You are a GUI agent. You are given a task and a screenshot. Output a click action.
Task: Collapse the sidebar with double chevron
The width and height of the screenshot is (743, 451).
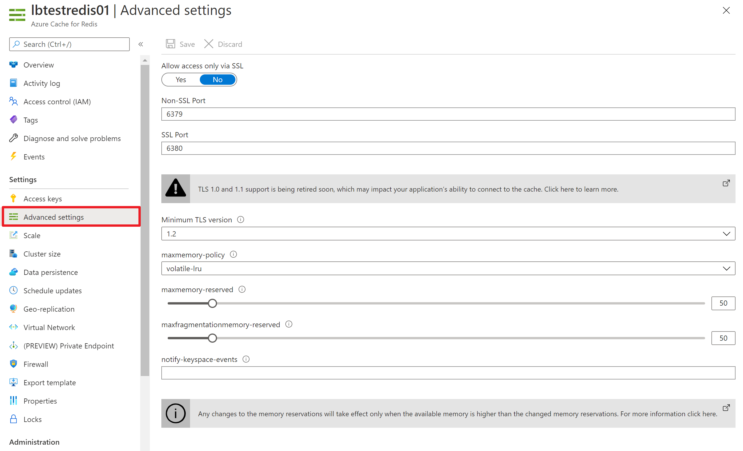(x=141, y=44)
